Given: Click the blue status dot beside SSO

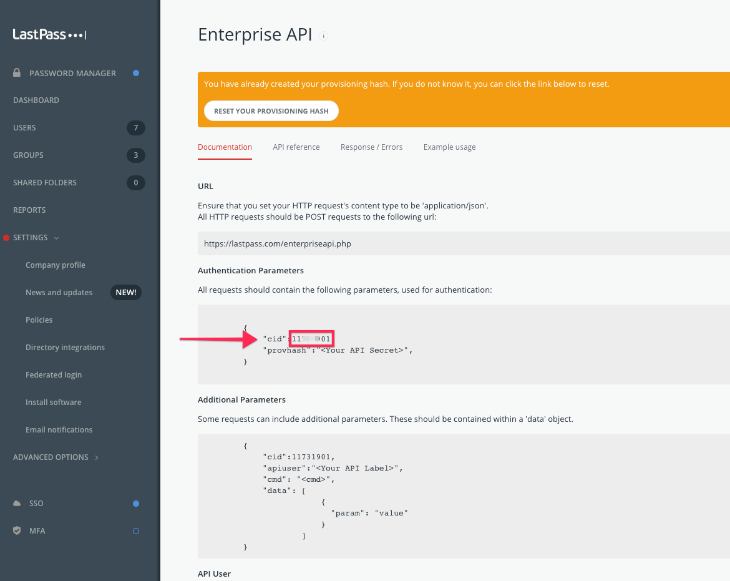Looking at the screenshot, I should [x=136, y=503].
